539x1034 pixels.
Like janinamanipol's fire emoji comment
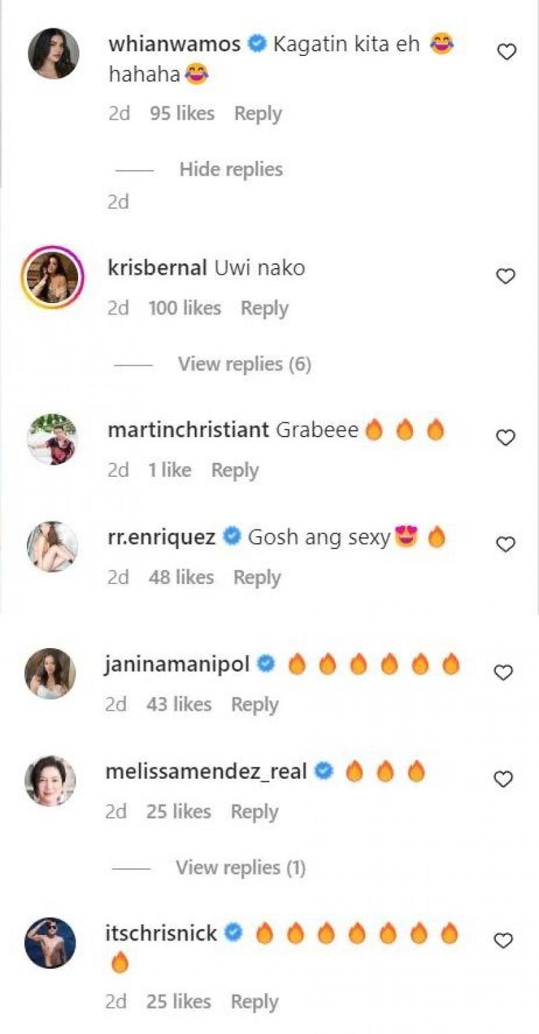[x=503, y=672]
